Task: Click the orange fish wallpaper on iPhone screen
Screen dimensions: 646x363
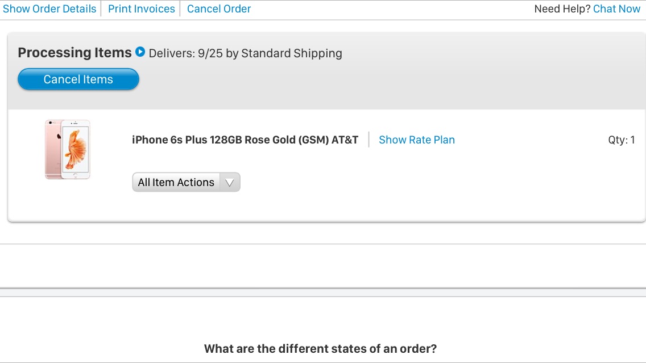Action: (x=76, y=148)
